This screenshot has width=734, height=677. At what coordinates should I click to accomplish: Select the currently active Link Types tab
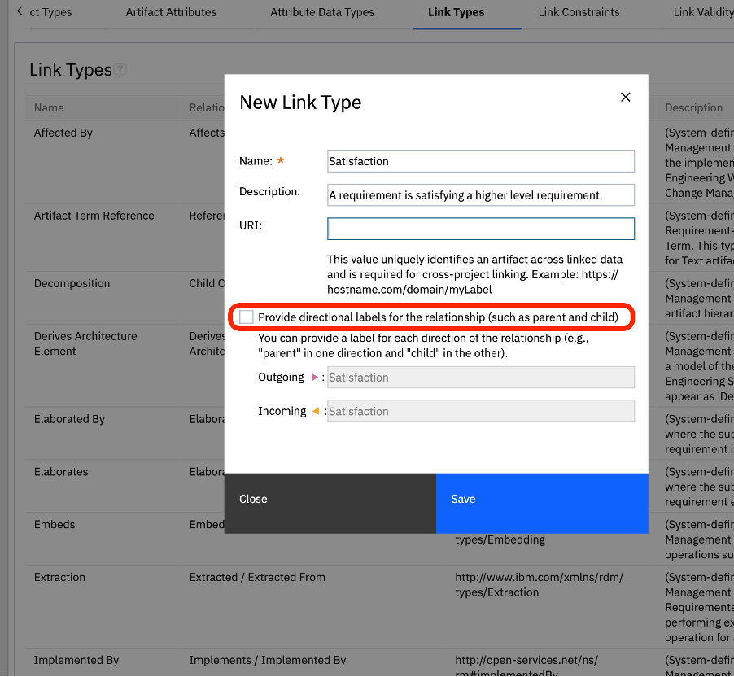tap(467, 12)
